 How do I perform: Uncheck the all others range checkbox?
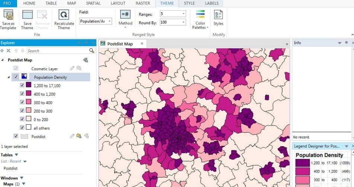coord(22,128)
